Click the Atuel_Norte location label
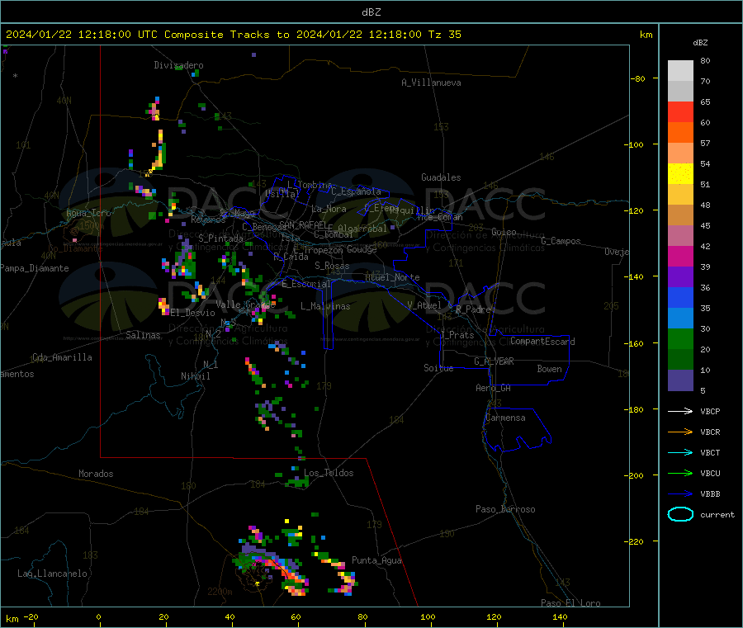The image size is (743, 628). (392, 277)
